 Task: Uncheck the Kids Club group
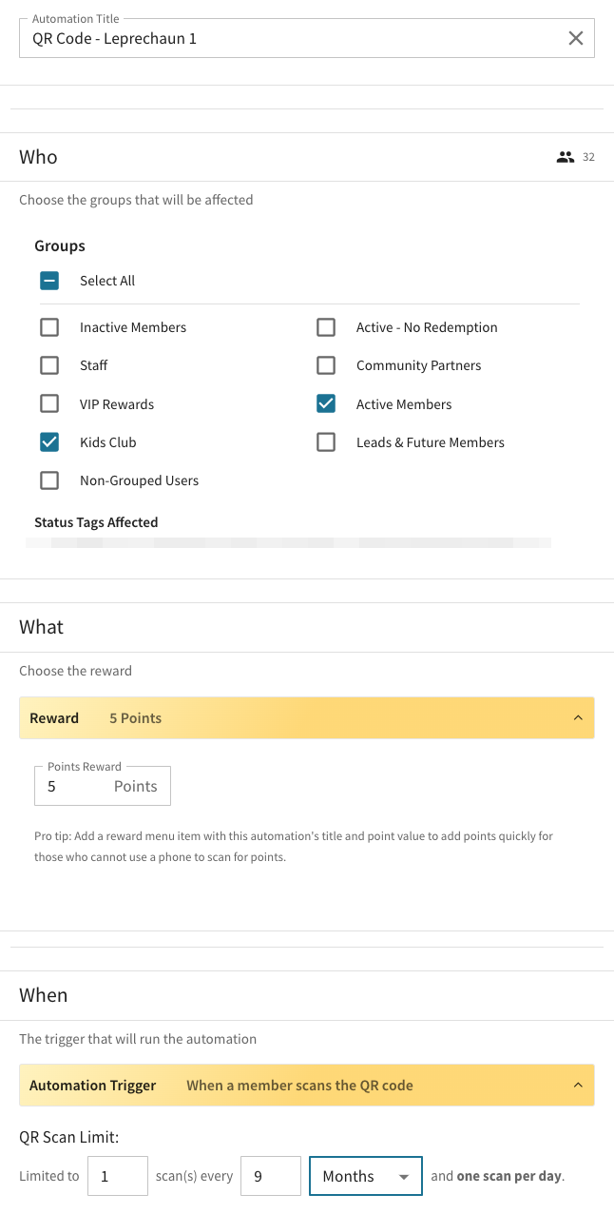tap(49, 442)
